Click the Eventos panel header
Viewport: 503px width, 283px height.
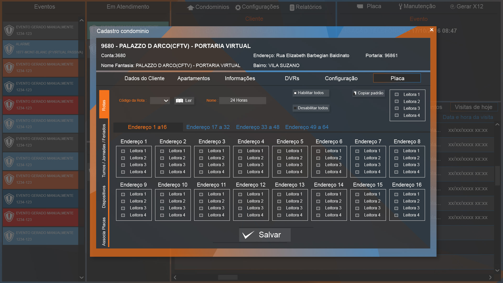pos(45,7)
